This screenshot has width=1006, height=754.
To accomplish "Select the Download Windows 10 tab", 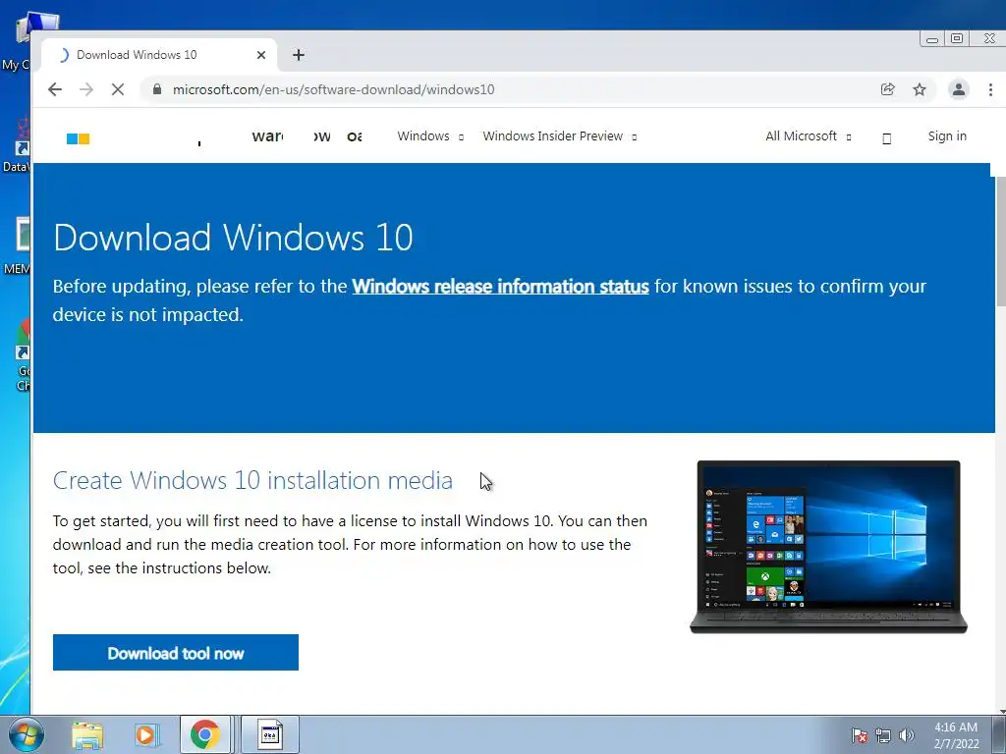I will tap(159, 55).
